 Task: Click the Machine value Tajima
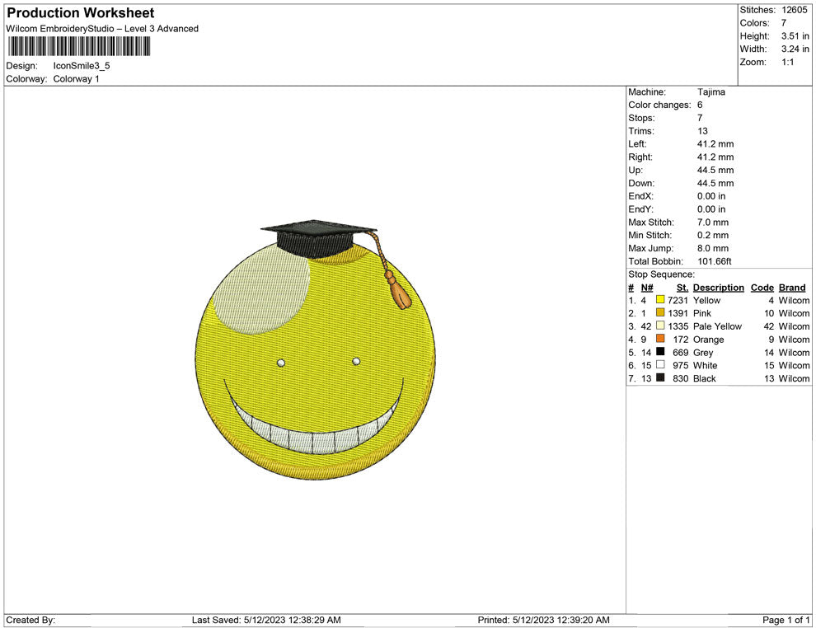(710, 92)
